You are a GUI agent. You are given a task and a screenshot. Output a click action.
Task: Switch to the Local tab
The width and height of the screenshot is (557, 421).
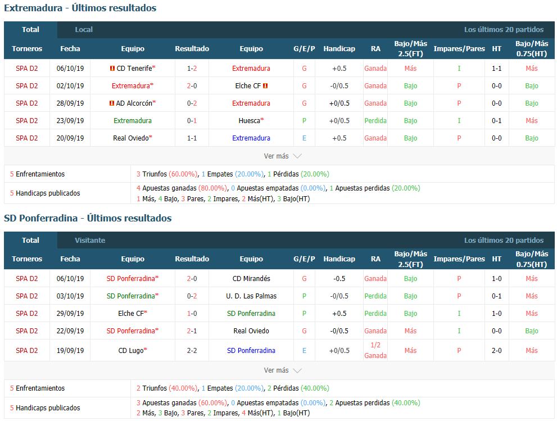84,30
